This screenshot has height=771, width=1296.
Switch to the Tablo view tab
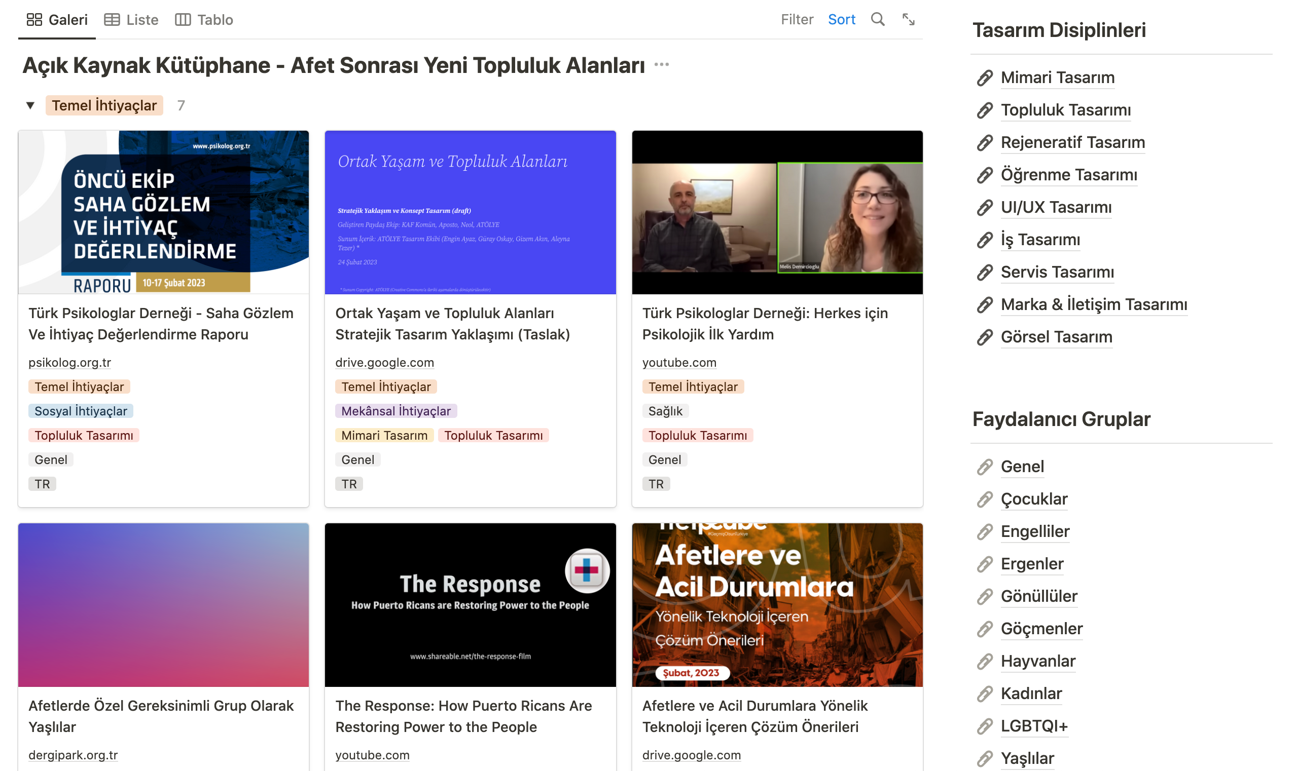(204, 20)
